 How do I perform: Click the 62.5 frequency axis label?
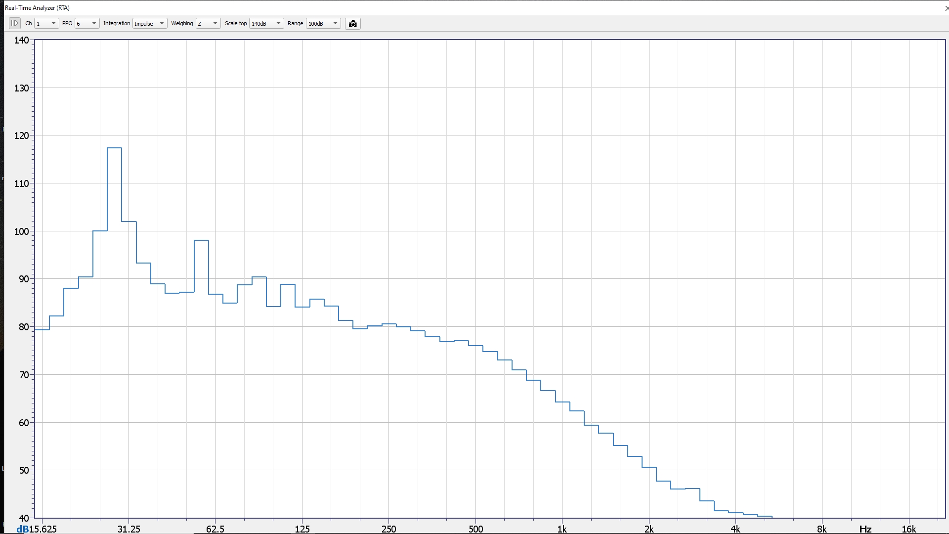point(215,529)
